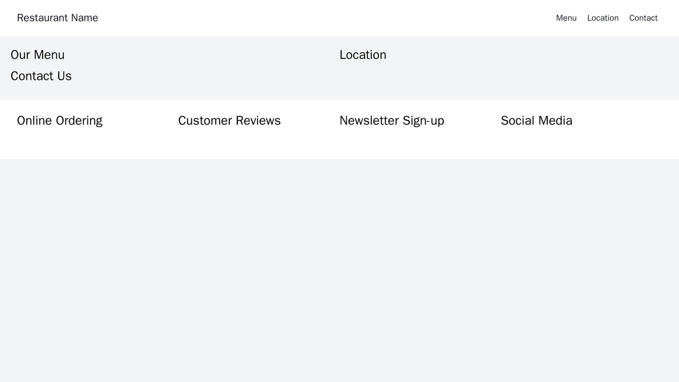Click white space below Customer Reviews heading
This screenshot has width=679, height=382.
pos(229,143)
